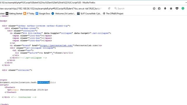Viewport: 187px width, 105px height.
Task: Click the highlighted word substring
Action: (44, 82)
